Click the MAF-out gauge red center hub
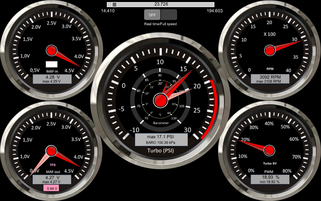This screenshot has width=321, height=201. coord(51,151)
